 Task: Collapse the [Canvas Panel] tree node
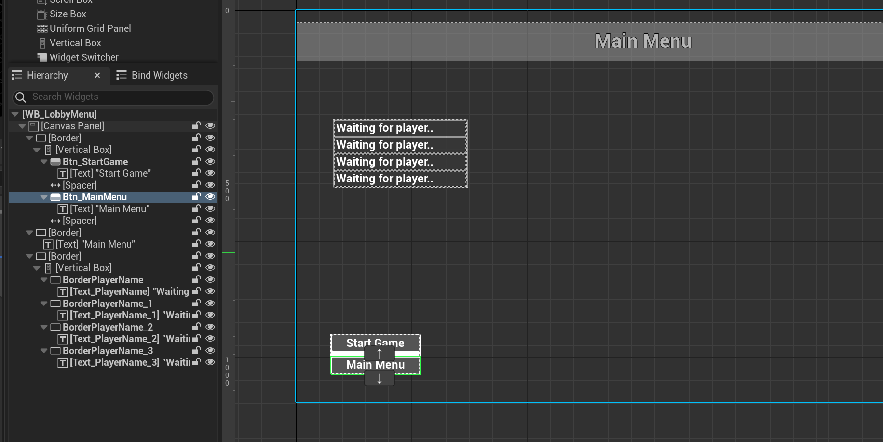pos(22,126)
